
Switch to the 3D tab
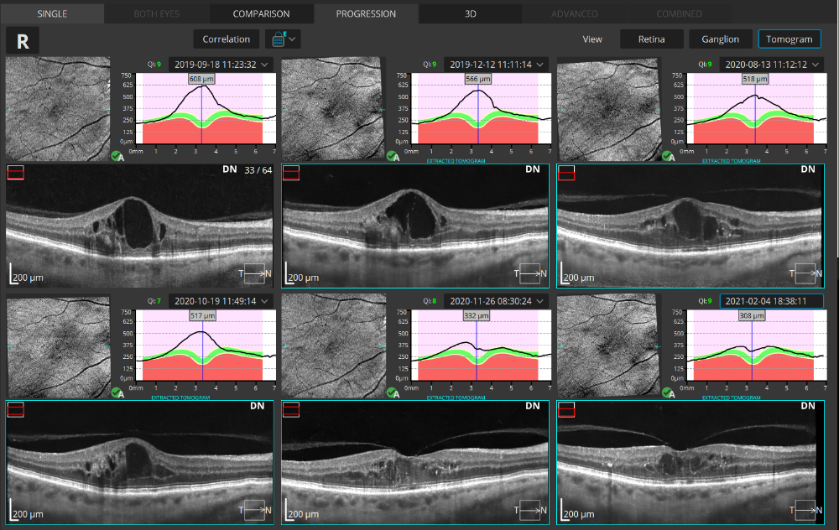tap(470, 13)
